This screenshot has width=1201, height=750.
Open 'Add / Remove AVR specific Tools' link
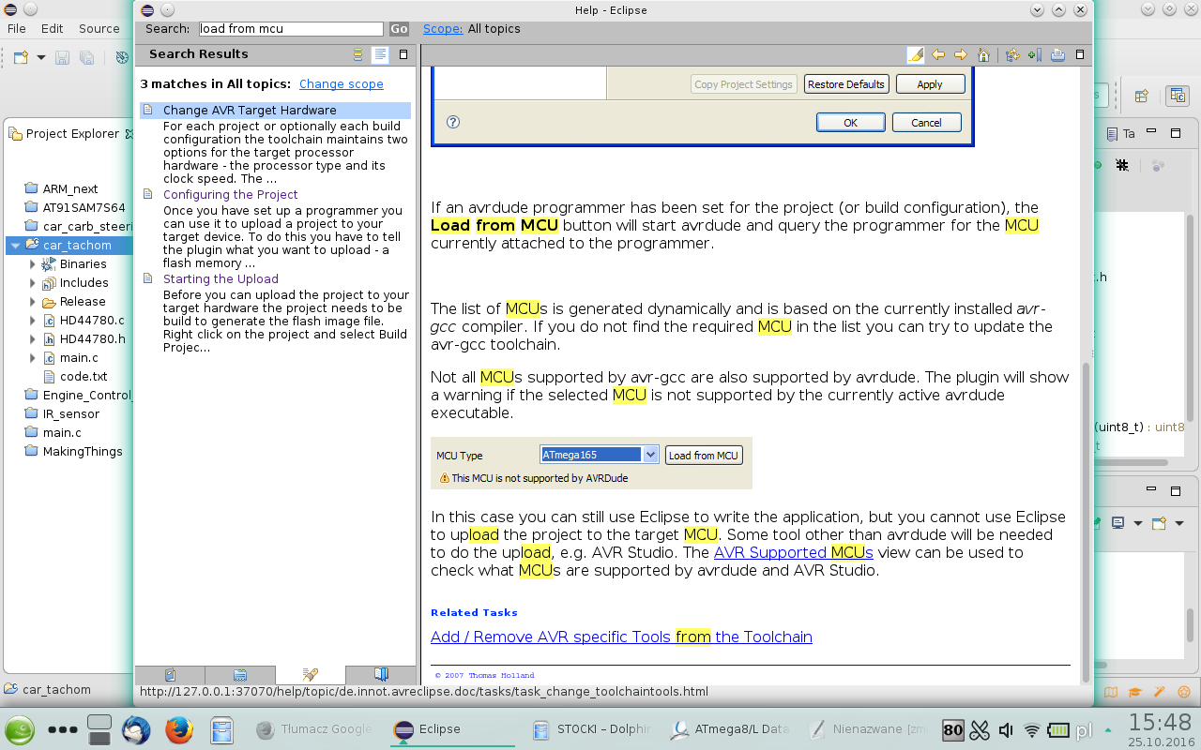(x=621, y=637)
